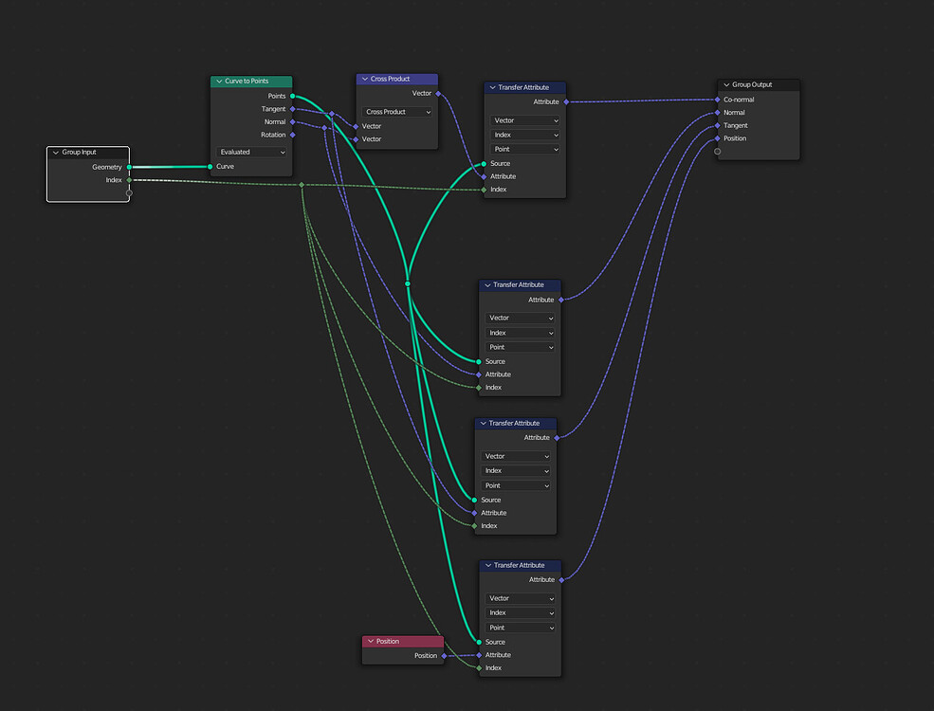Click the Rotation output socket on Curve to Points

pyautogui.click(x=291, y=134)
